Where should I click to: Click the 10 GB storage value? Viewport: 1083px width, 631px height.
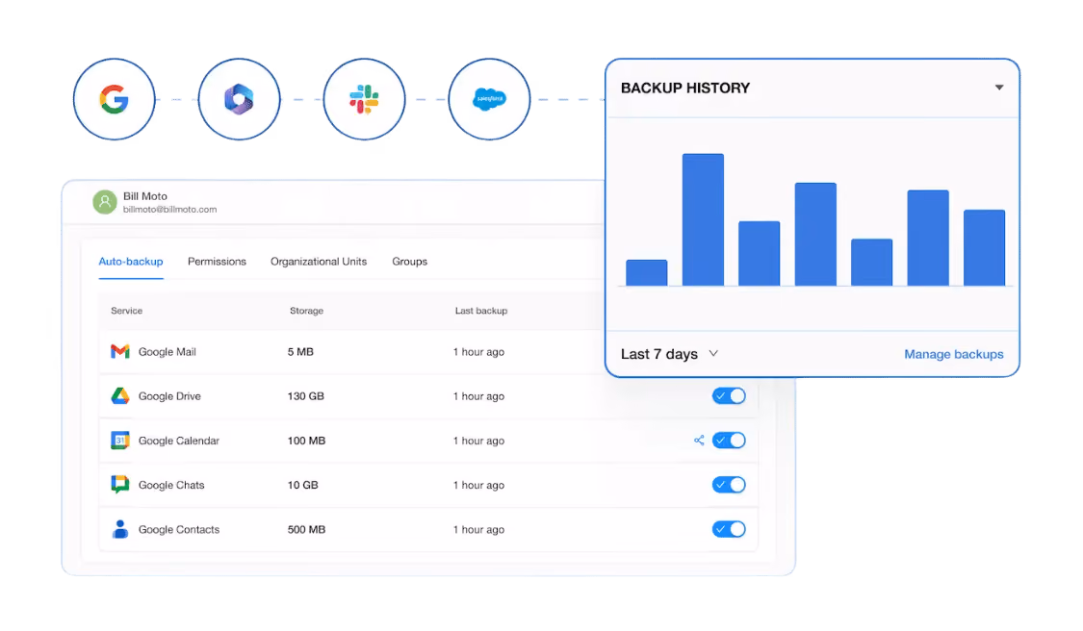(302, 485)
